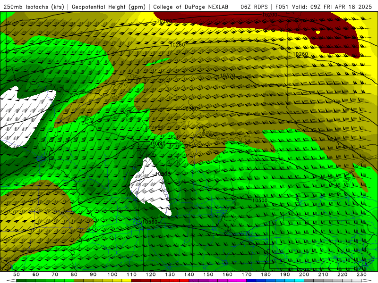Click the 120 value on the color scale
The width and height of the screenshot is (378, 283).
click(x=151, y=275)
